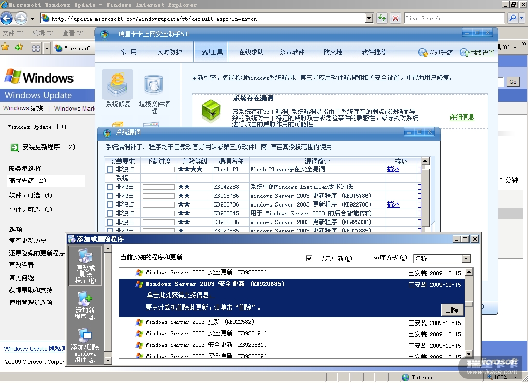Open recent pages dropdown next to Forward
Image resolution: width=528 pixels, height=383 pixels.
click(32, 19)
